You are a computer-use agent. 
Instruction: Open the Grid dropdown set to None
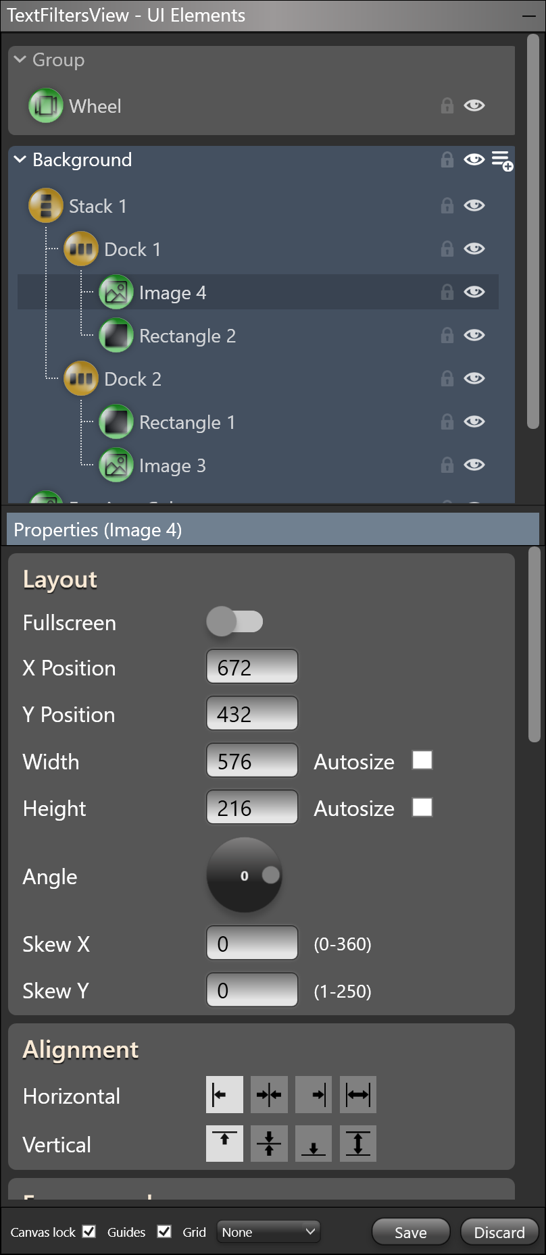tap(268, 1232)
